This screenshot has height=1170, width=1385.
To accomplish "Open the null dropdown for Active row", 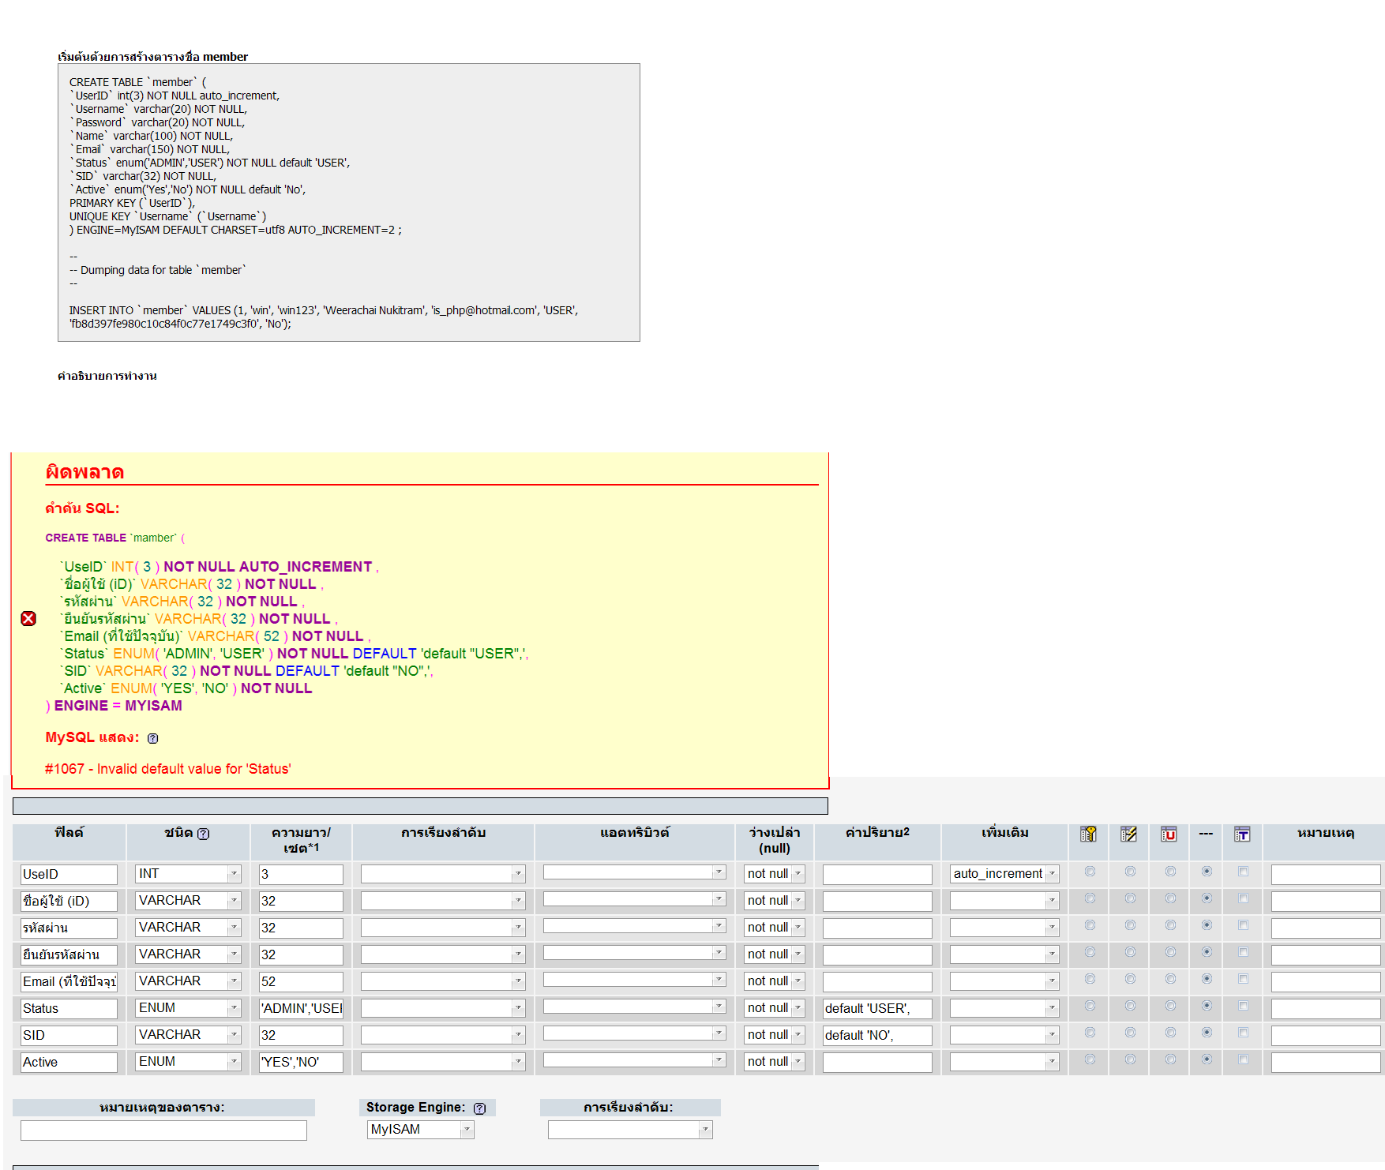I will coord(774,1062).
